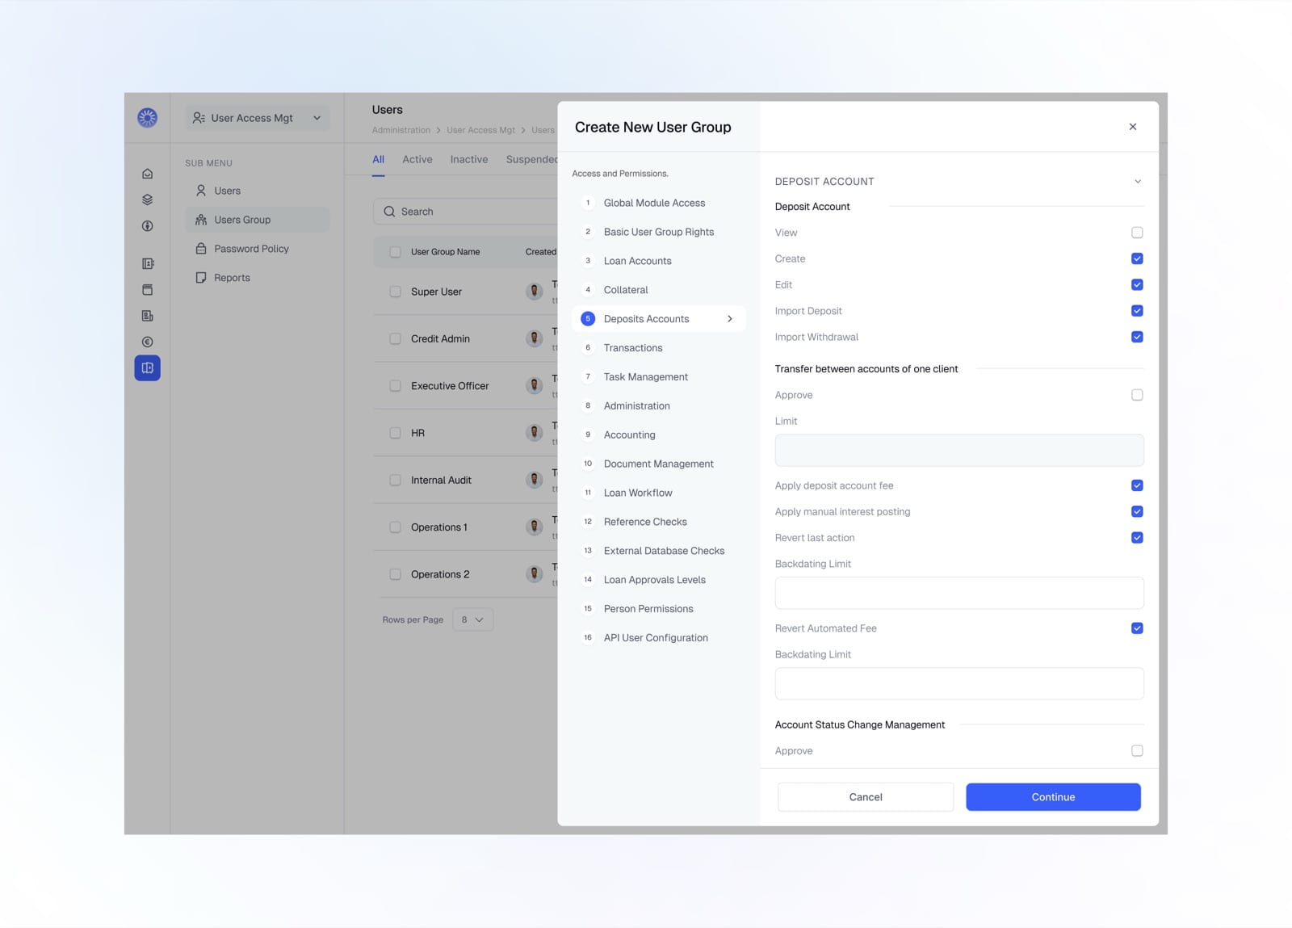1292x928 pixels.
Task: Uncheck the Revert Automated Fee checkbox
Action: pyautogui.click(x=1137, y=628)
